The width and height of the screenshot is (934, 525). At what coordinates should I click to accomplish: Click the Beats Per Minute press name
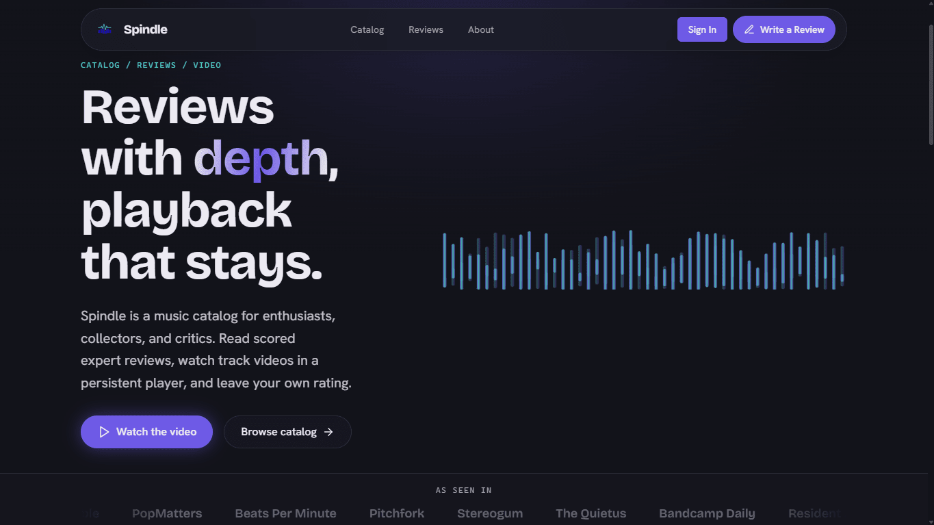286,513
